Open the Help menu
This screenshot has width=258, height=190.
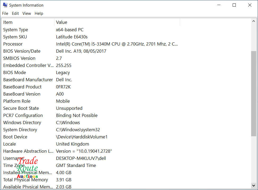[39, 13]
